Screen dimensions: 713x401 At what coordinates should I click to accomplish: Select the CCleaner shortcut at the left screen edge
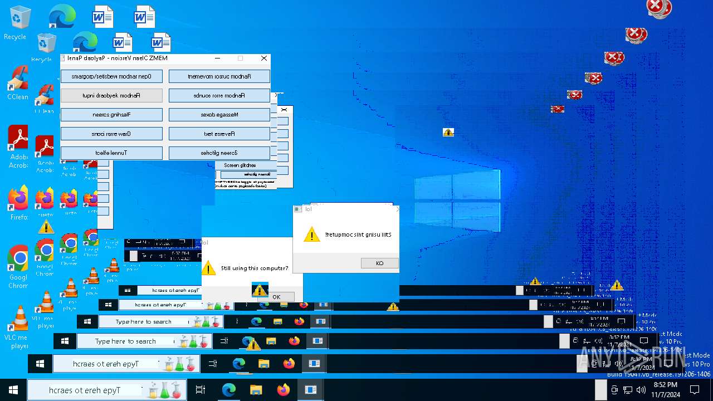(x=17, y=82)
